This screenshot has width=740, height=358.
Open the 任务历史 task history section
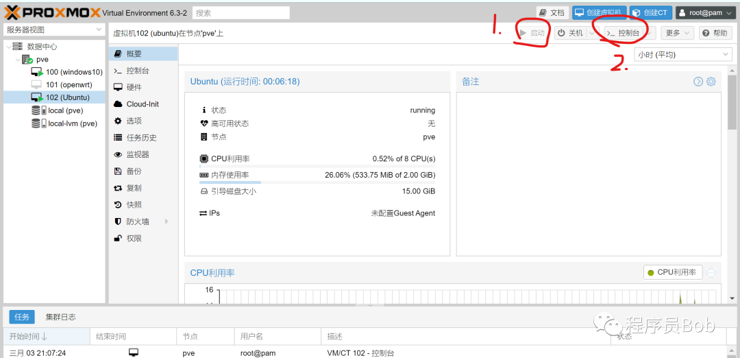point(143,138)
